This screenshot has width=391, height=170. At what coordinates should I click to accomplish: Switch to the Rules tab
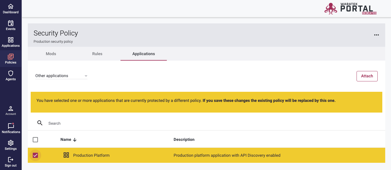[x=97, y=54]
